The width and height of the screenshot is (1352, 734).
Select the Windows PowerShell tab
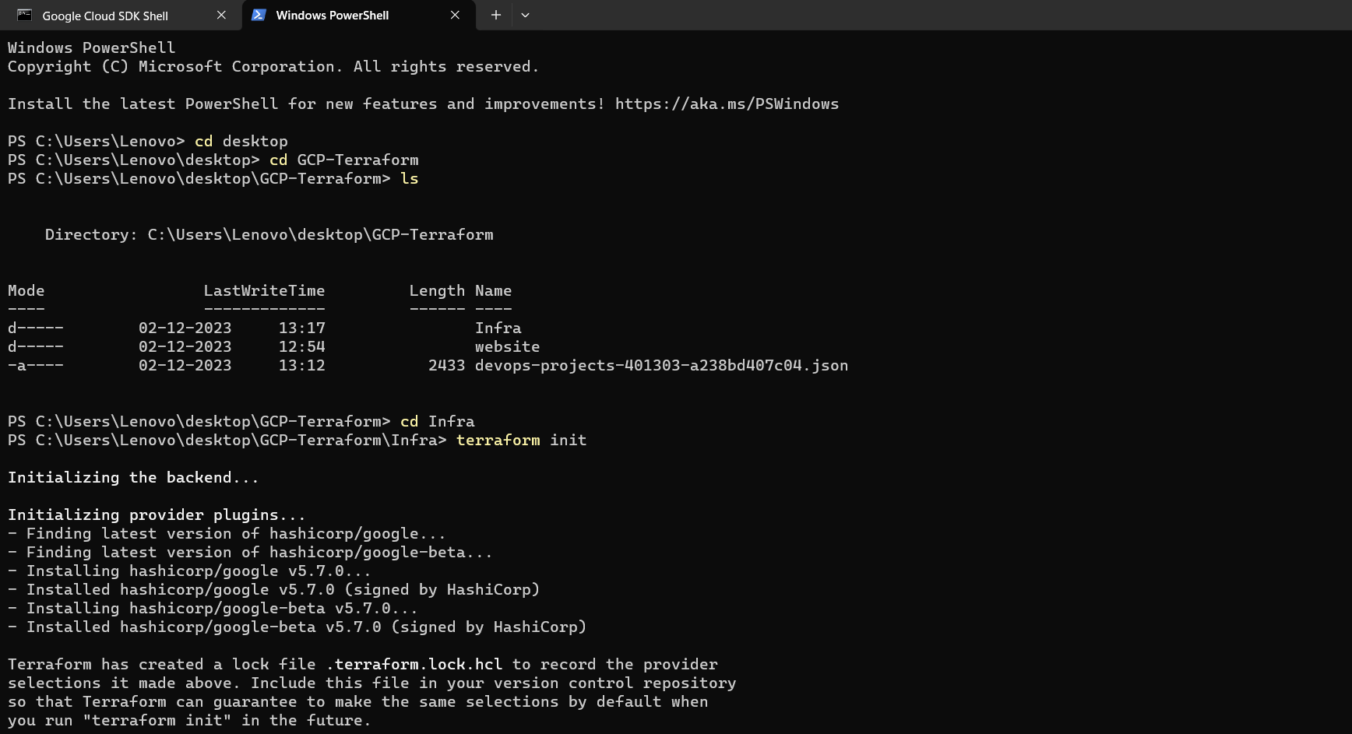click(x=333, y=16)
